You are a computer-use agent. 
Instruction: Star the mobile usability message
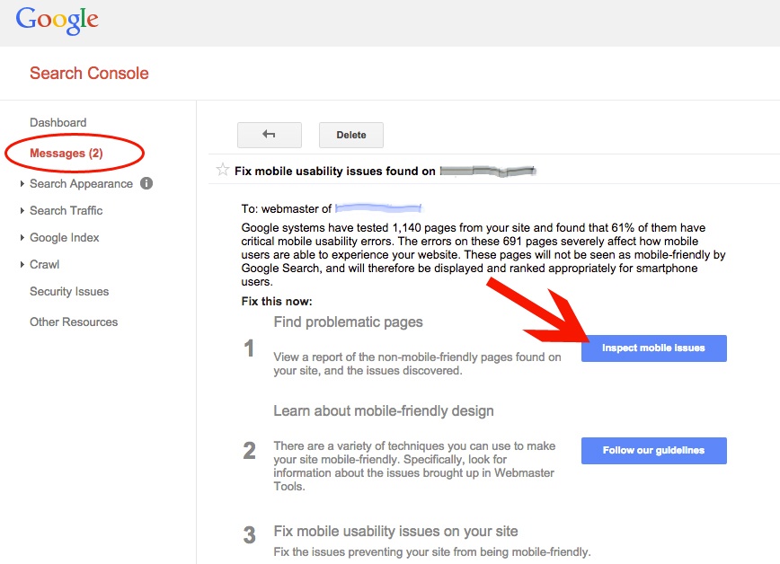(222, 171)
